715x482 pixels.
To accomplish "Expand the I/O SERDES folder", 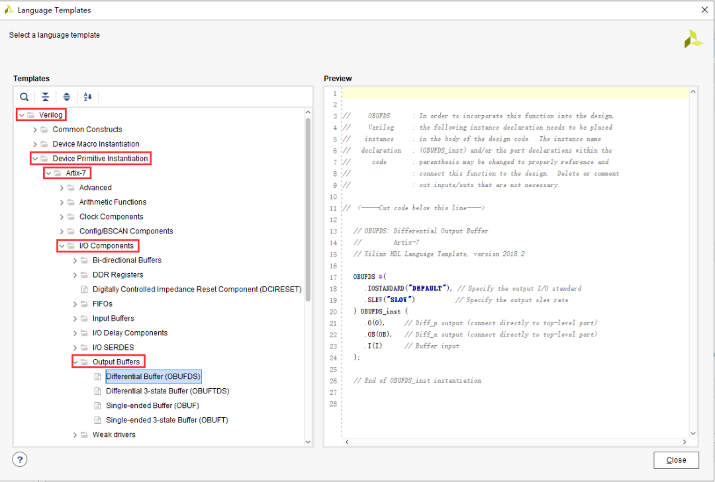I will (x=75, y=348).
